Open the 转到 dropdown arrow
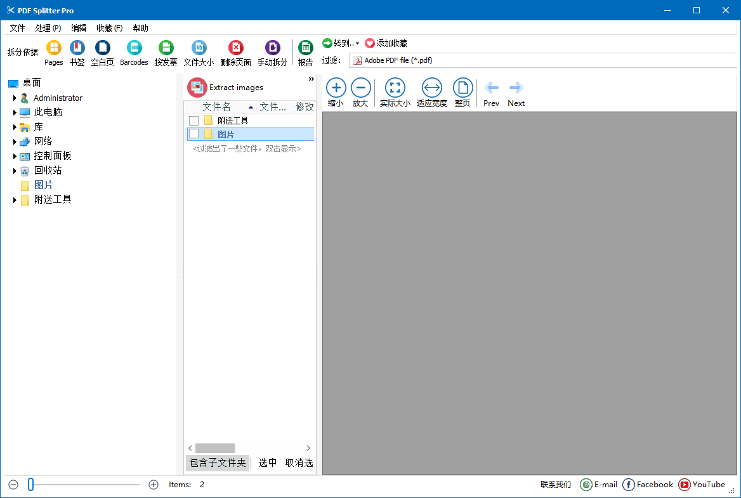Screen dimensions: 741x498 [x=357, y=44]
